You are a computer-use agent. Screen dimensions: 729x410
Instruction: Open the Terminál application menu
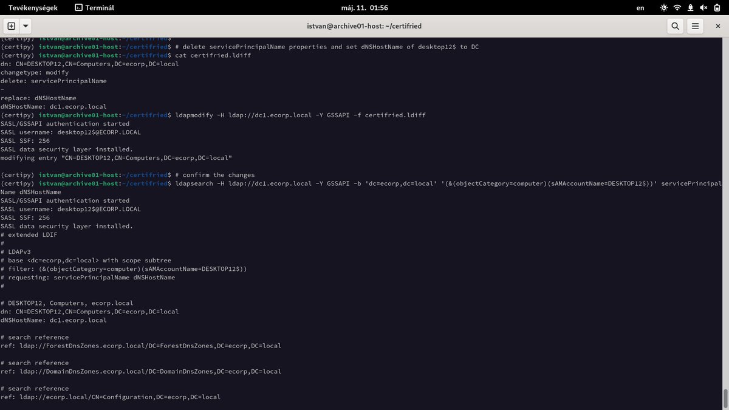click(x=94, y=8)
